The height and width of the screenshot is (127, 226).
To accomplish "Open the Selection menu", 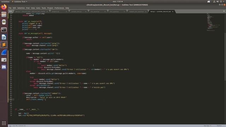I will pyautogui.click(x=21, y=8).
